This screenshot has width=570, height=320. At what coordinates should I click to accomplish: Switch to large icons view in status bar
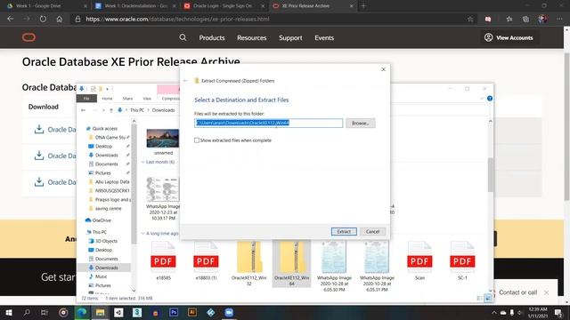[488, 299]
